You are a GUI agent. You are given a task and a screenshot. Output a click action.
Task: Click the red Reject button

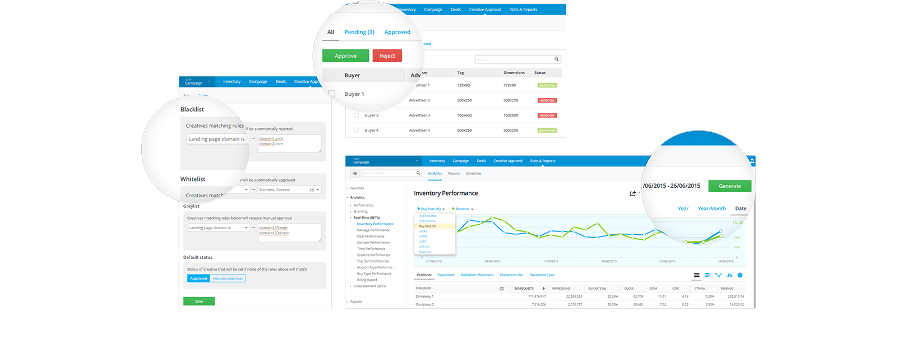pyautogui.click(x=387, y=56)
